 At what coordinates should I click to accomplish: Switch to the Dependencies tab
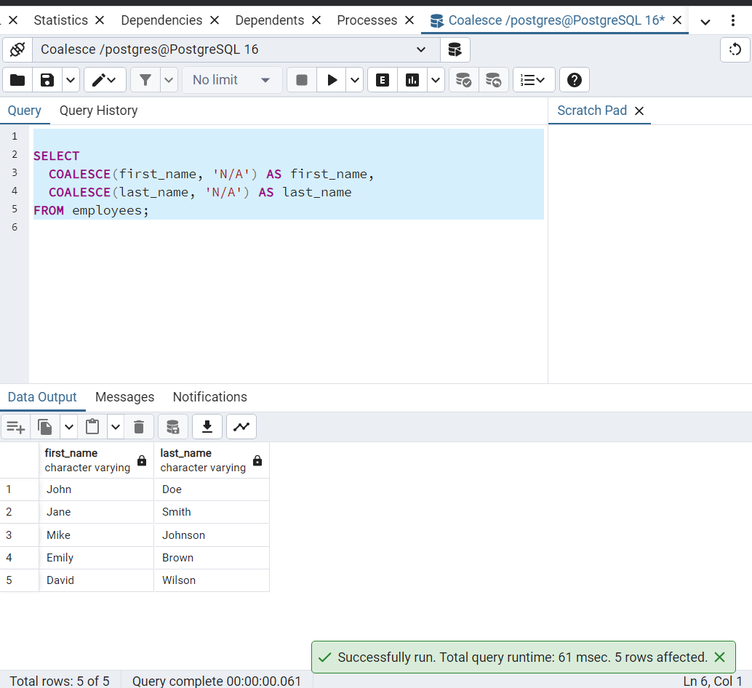coord(161,20)
